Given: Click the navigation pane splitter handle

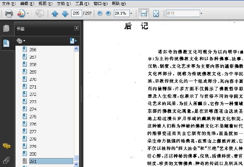Looking at the screenshot, I should (81, 94).
